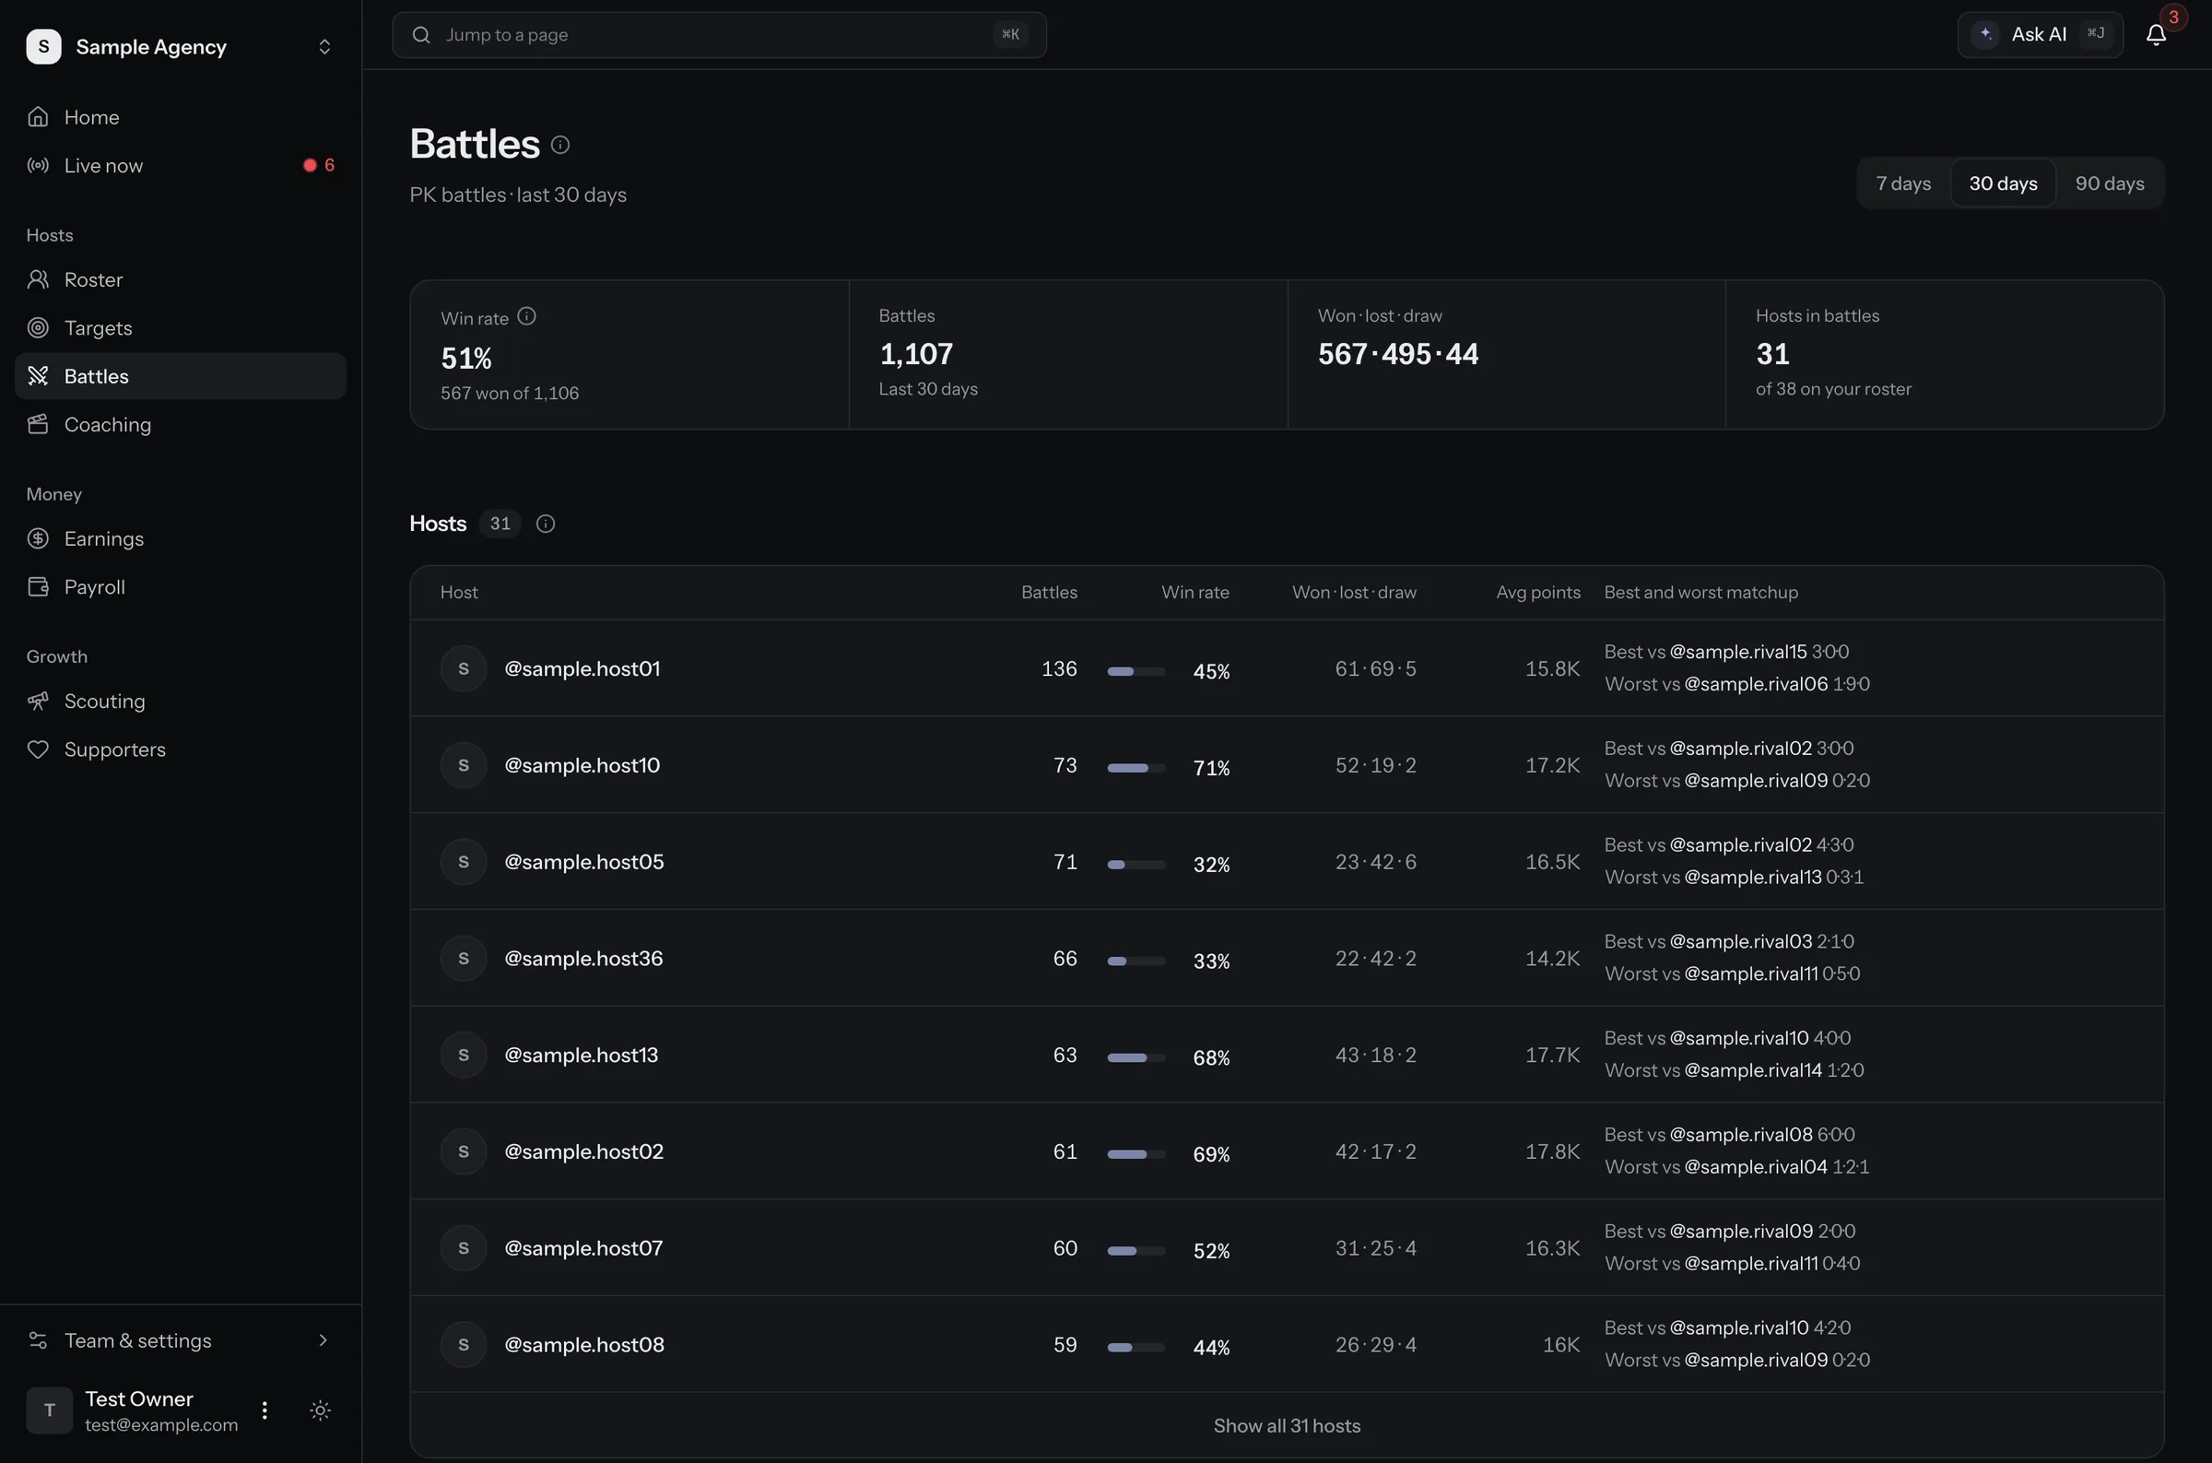Viewport: 2212px width, 1463px height.
Task: Go to Coaching page
Action: (181, 425)
